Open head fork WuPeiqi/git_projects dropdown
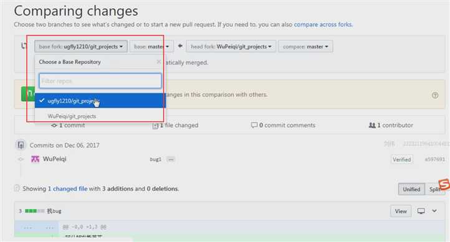 coord(231,47)
